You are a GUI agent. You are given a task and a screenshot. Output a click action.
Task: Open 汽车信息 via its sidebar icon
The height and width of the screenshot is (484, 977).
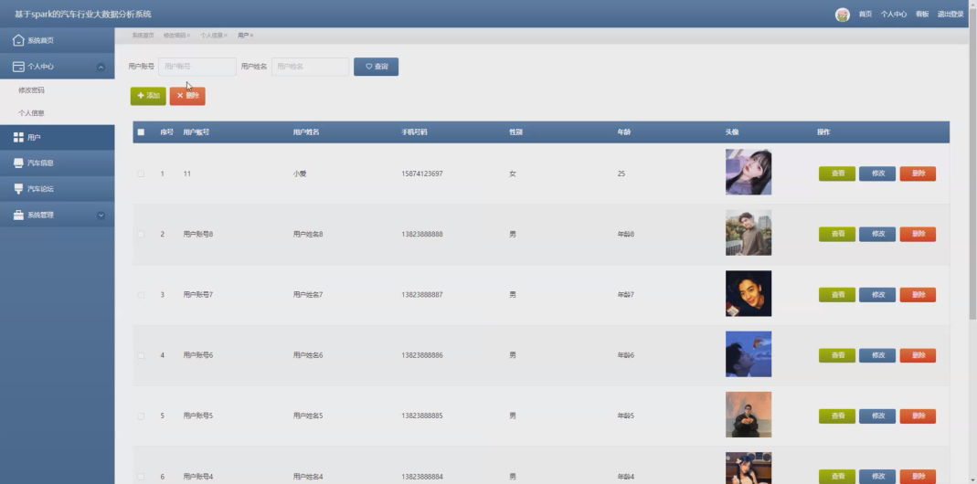[18, 163]
